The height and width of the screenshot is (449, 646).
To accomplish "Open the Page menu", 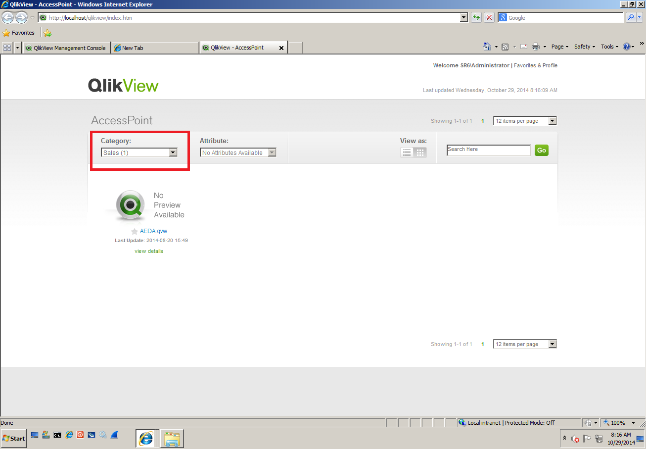I will pos(559,47).
